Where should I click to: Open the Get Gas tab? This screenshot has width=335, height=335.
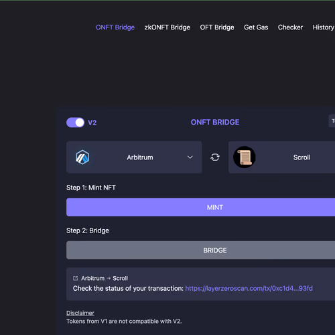(x=256, y=27)
